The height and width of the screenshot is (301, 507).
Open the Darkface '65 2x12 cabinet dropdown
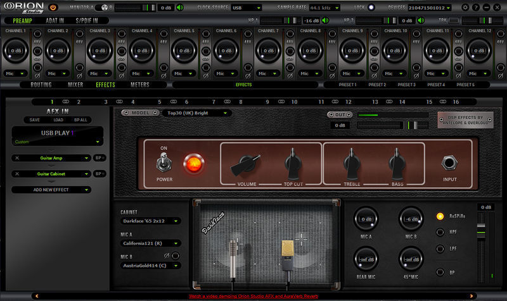tap(150, 221)
